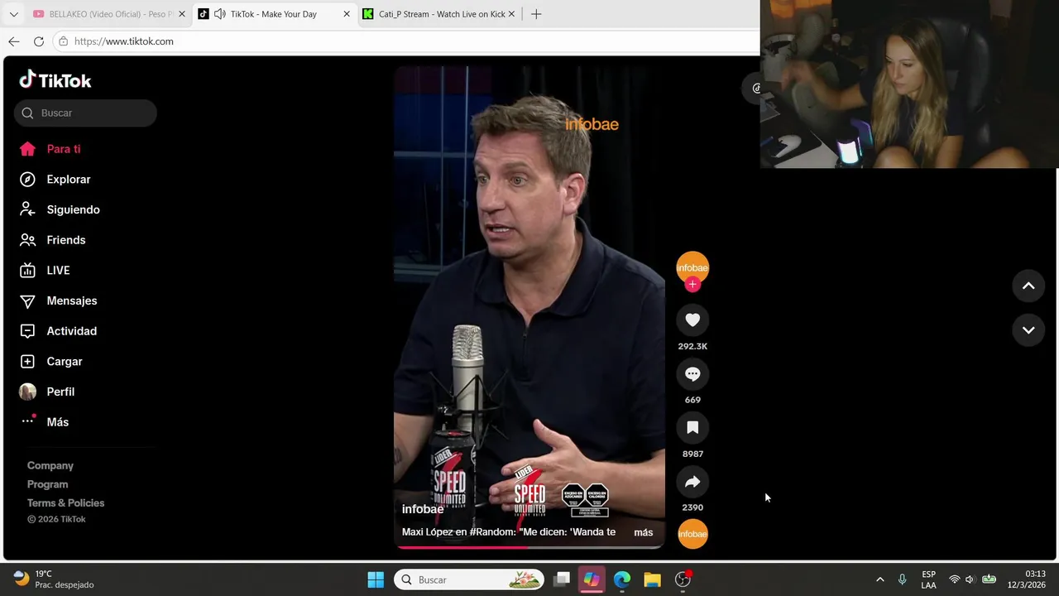The image size is (1059, 596).
Task: Open the video comments with the bubble icon
Action: [x=692, y=374]
